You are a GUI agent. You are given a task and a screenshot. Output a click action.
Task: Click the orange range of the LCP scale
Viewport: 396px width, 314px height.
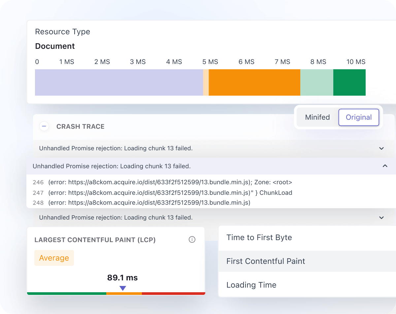[124, 293]
